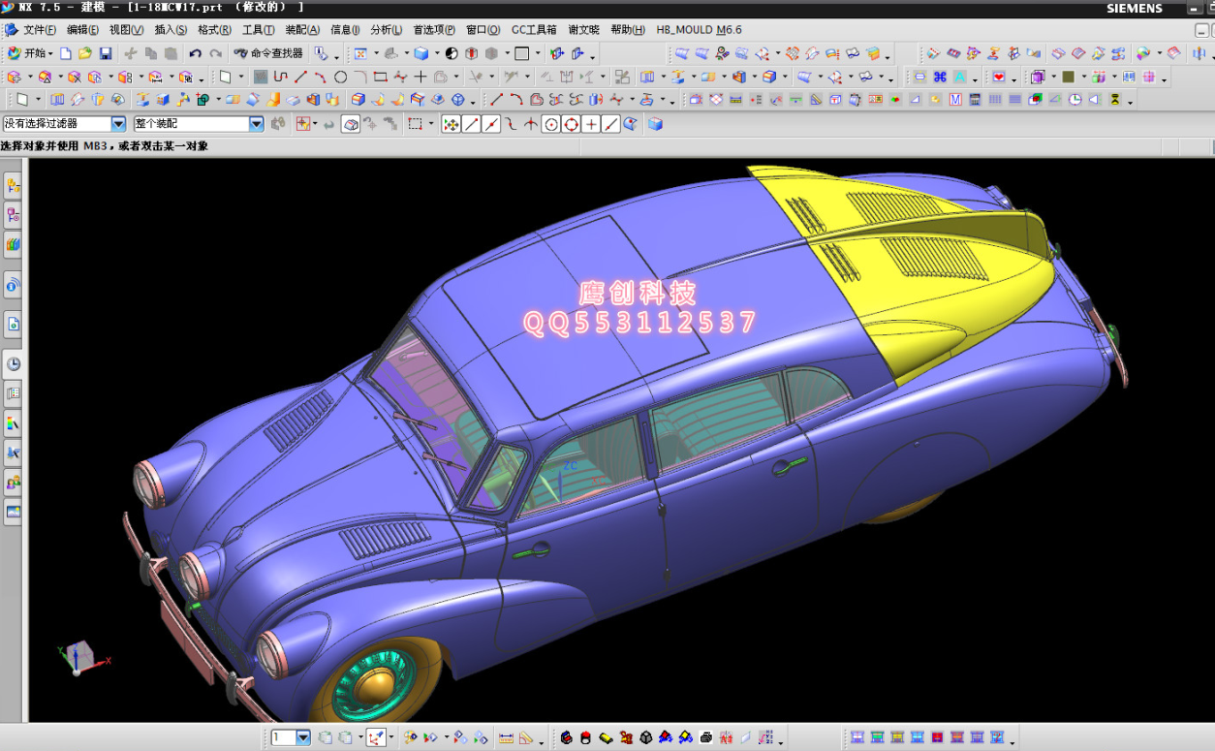Click the Save file icon
Screen dimensions: 1215x751
coord(106,54)
